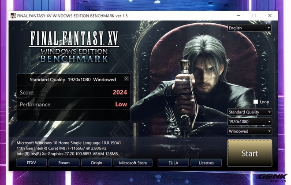The image size is (291, 185).
Task: Click the 11th Gen Intel Core i7-1165G7 line
Action: [x=61, y=149]
